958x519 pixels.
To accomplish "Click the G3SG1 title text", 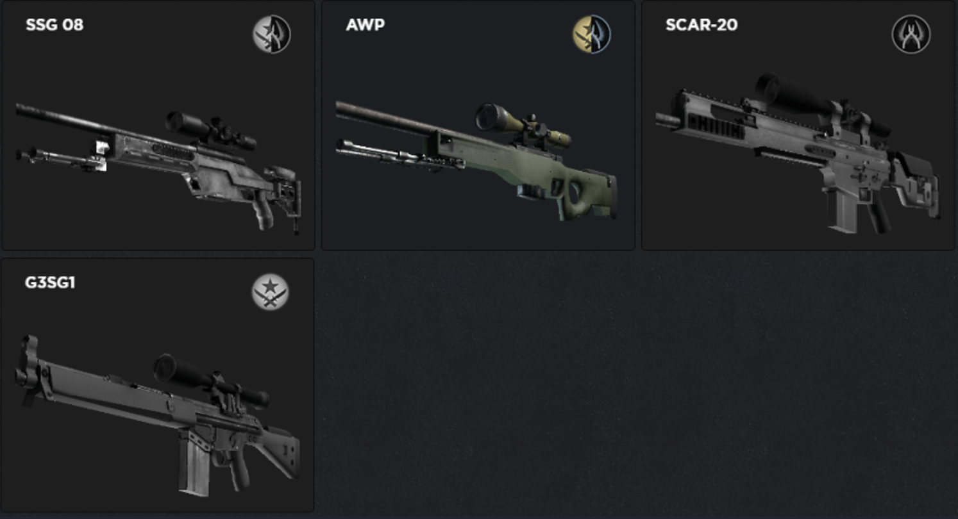I will (x=50, y=283).
